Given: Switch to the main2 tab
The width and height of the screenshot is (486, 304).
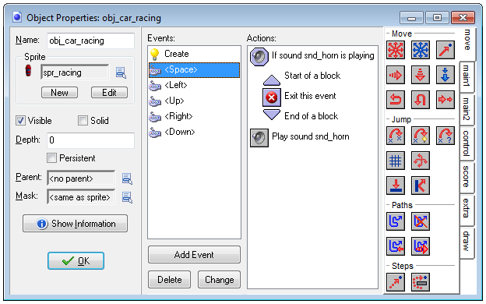Looking at the screenshot, I should (x=467, y=109).
